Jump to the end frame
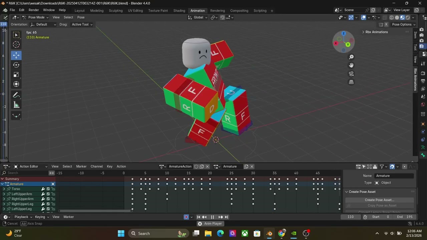The image size is (427, 240). coord(226,217)
